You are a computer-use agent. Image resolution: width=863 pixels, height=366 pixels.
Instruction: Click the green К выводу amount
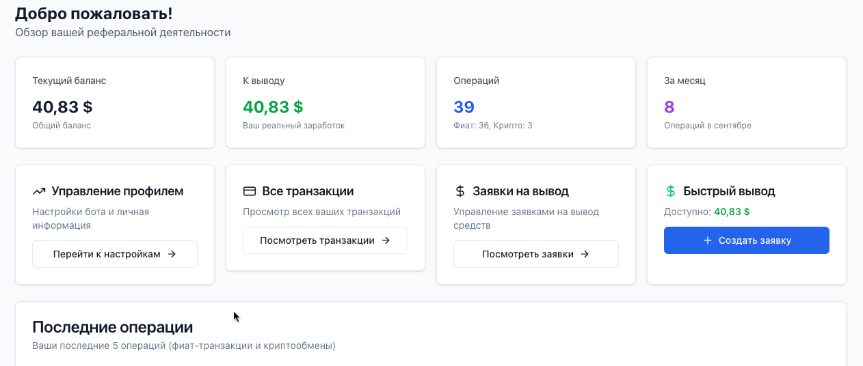[x=273, y=107]
